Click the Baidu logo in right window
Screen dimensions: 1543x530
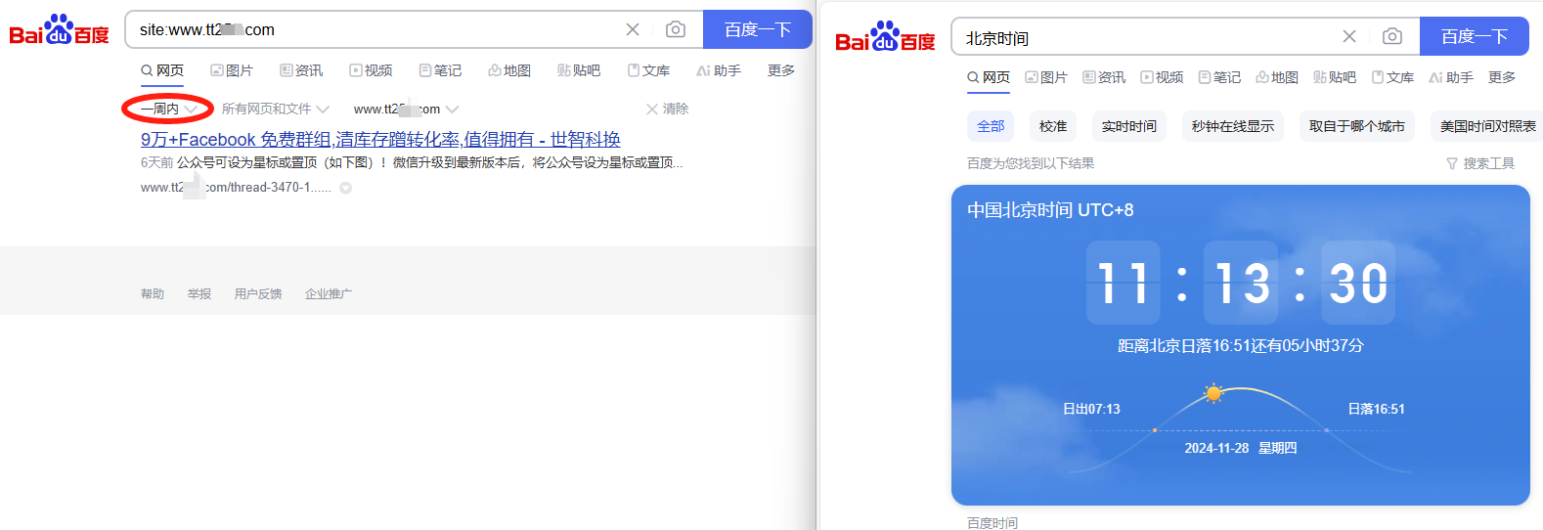(x=885, y=37)
